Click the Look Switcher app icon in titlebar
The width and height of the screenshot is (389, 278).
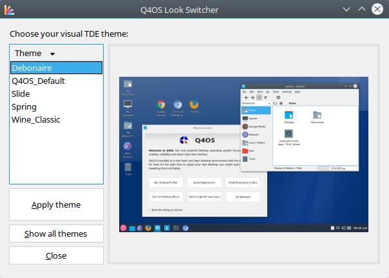tap(9, 10)
